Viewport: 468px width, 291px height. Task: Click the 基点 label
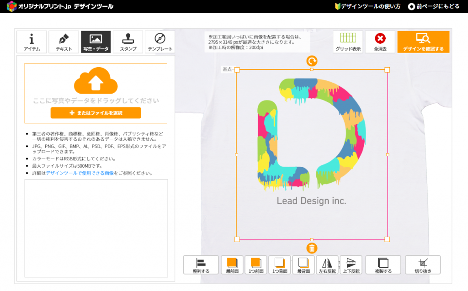click(x=227, y=69)
